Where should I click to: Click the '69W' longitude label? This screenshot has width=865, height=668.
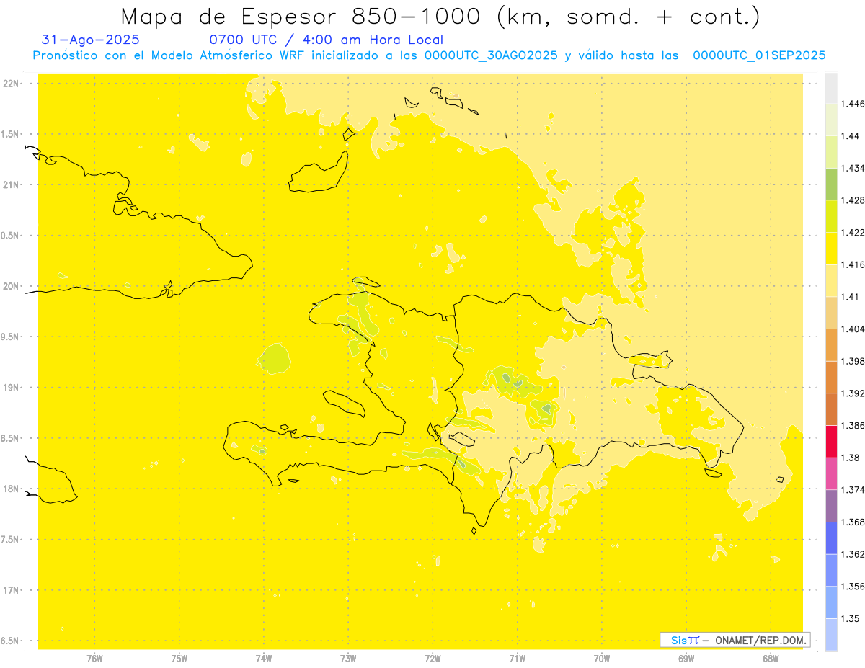pyautogui.click(x=686, y=658)
